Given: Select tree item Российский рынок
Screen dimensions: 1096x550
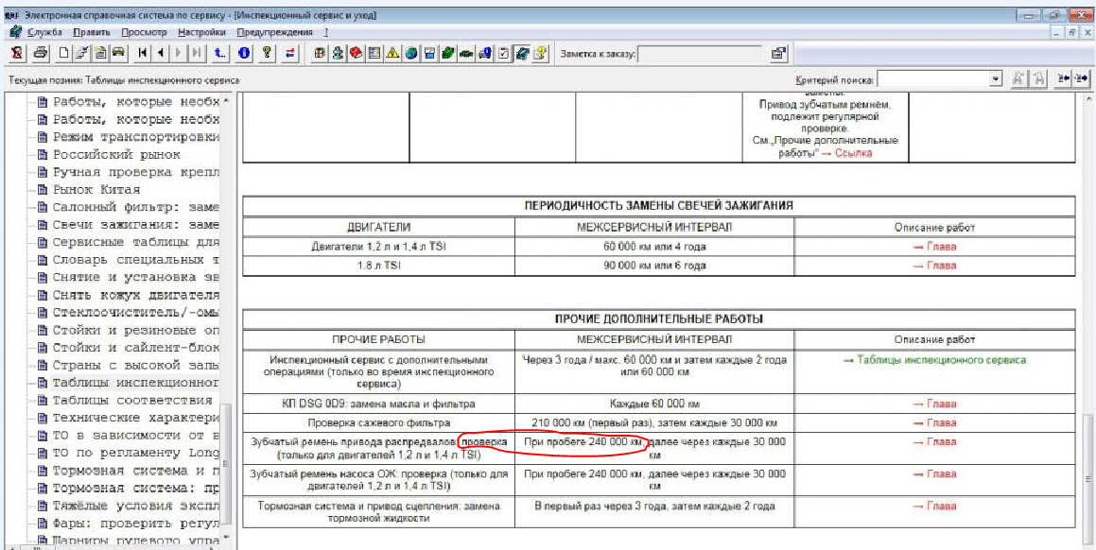Looking at the screenshot, I should pos(116,154).
